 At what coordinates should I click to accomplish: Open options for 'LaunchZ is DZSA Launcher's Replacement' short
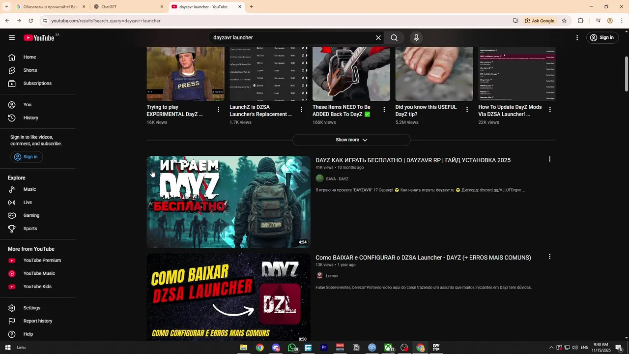301,110
